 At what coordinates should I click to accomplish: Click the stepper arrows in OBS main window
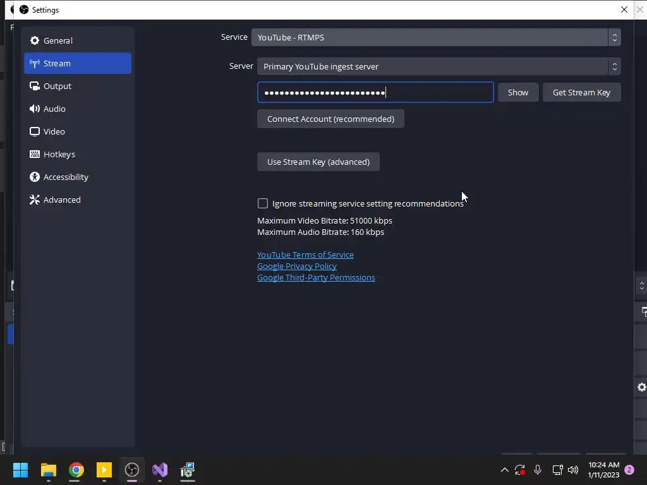[x=642, y=285]
